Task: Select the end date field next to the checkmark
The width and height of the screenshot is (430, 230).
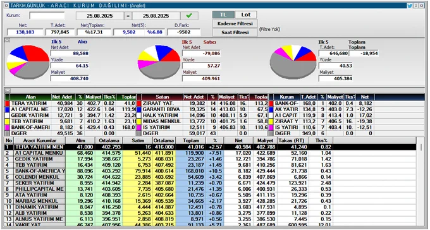Action: pyautogui.click(x=156, y=16)
